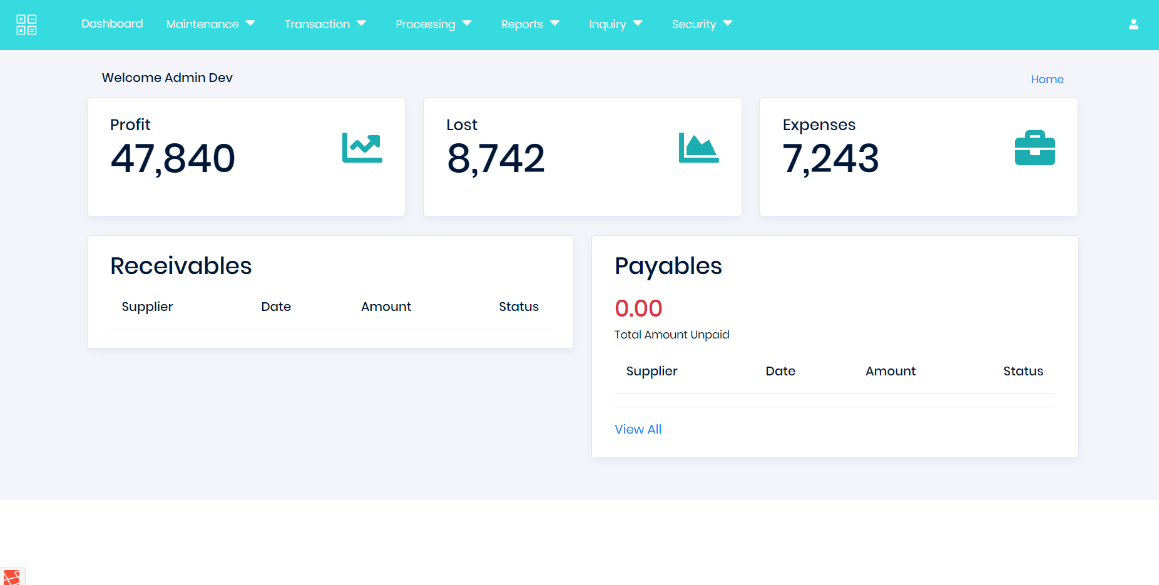Viewport: 1159px width, 585px height.
Task: Click the Lost area chart icon
Action: (698, 148)
